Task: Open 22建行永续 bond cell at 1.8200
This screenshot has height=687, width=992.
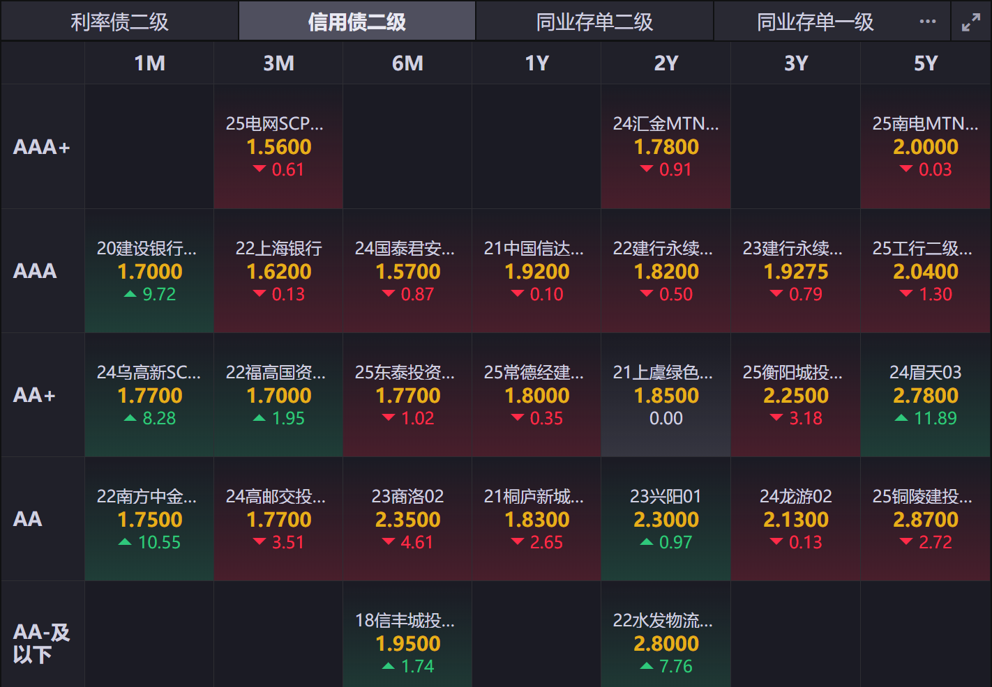Action: point(666,271)
